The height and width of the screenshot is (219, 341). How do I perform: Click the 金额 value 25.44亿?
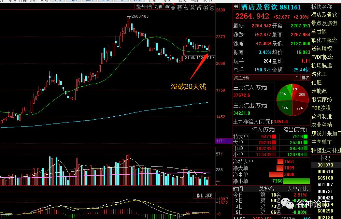(x=302, y=70)
